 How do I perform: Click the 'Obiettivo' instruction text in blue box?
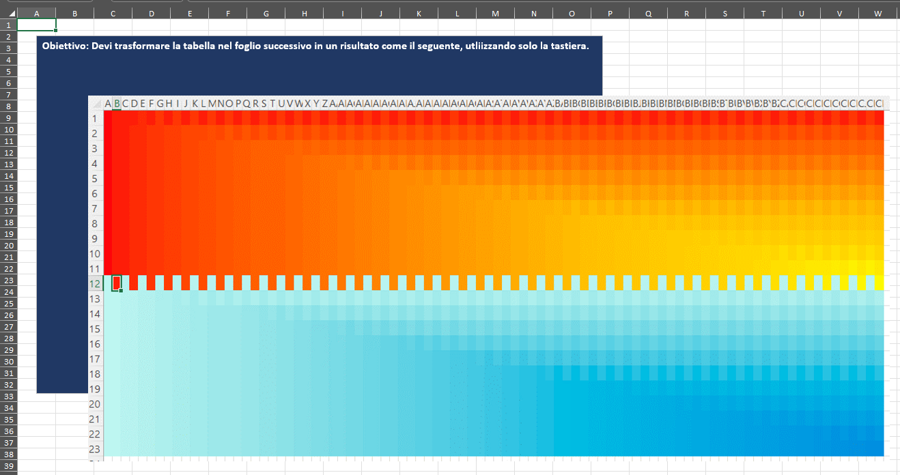pos(315,46)
